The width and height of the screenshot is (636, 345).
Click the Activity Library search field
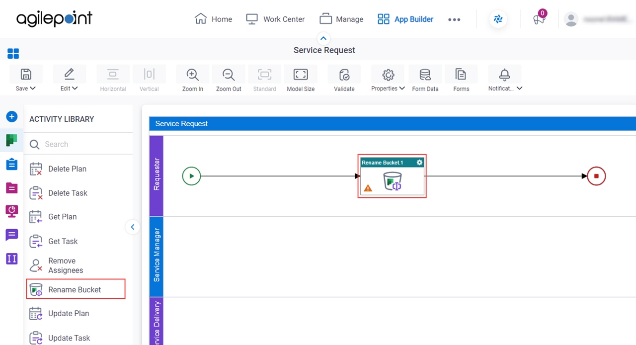tap(79, 144)
